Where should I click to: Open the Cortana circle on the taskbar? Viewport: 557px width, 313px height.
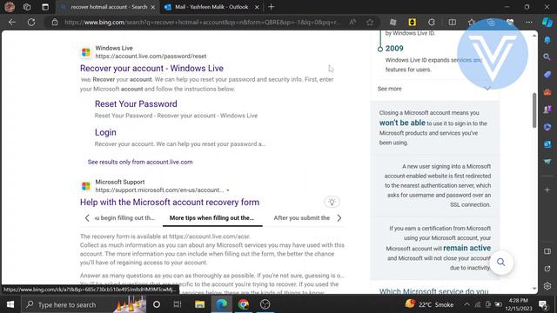(157, 304)
